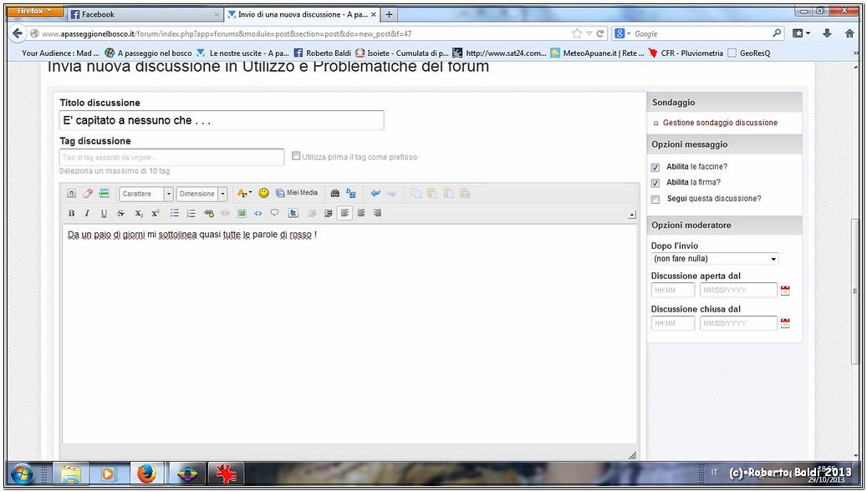Click the undo arrow in editor toolbar

[x=375, y=193]
